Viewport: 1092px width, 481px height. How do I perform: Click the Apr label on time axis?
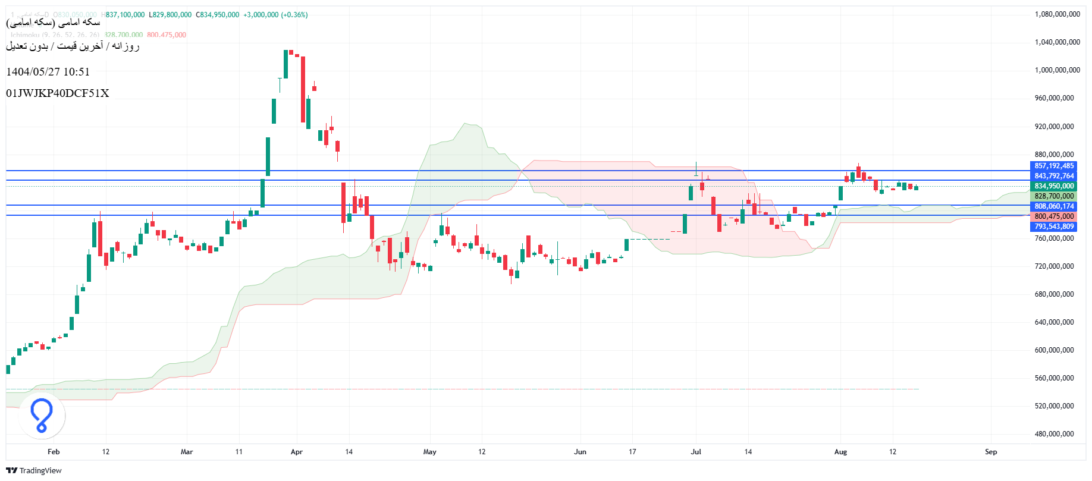point(297,452)
